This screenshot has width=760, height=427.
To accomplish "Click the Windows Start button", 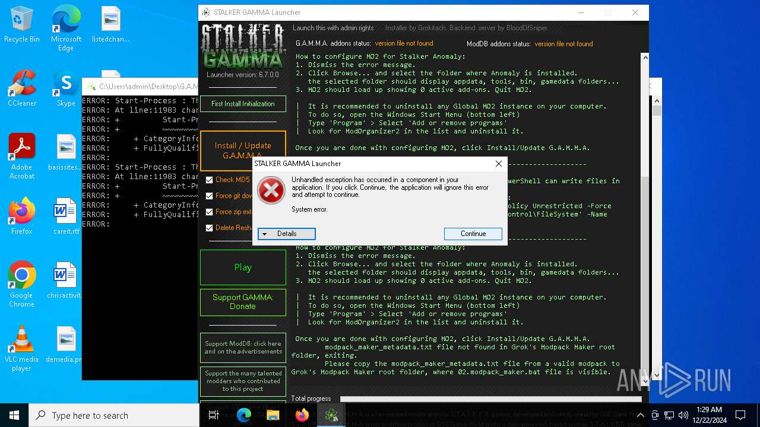I will pyautogui.click(x=14, y=415).
